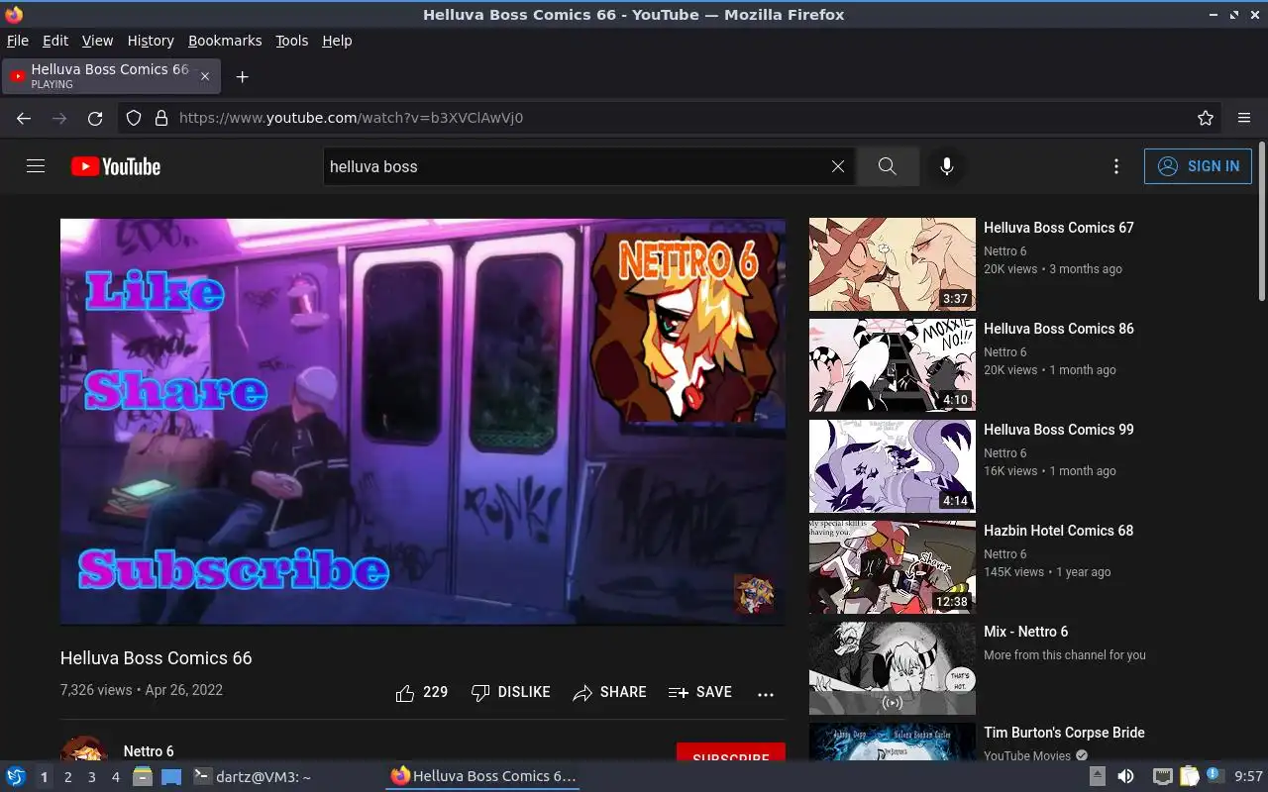Screen dimensions: 1268x792
Task: Click the DISLIKE button
Action: pyautogui.click(x=511, y=693)
